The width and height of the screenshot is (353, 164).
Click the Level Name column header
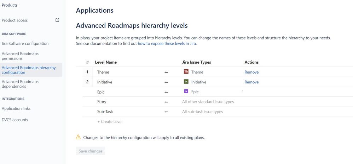pyautogui.click(x=106, y=62)
